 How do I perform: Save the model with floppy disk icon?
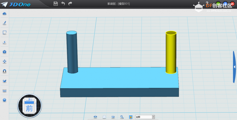(x=56, y=4)
